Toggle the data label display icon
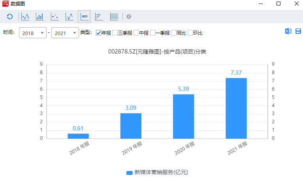 click(x=84, y=17)
